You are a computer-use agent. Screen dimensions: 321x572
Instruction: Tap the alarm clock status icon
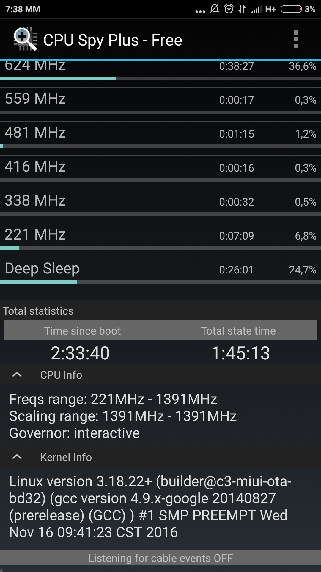click(x=229, y=9)
